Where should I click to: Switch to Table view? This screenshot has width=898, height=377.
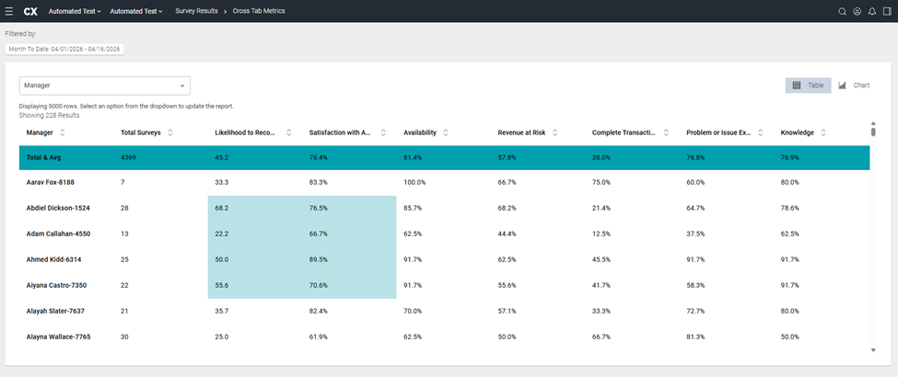pyautogui.click(x=808, y=86)
